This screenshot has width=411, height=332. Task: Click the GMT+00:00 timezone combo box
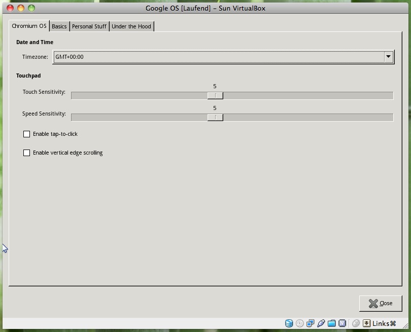(x=218, y=57)
